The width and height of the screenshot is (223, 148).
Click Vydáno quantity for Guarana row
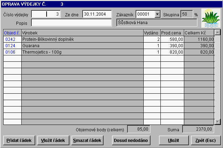(x=152, y=45)
